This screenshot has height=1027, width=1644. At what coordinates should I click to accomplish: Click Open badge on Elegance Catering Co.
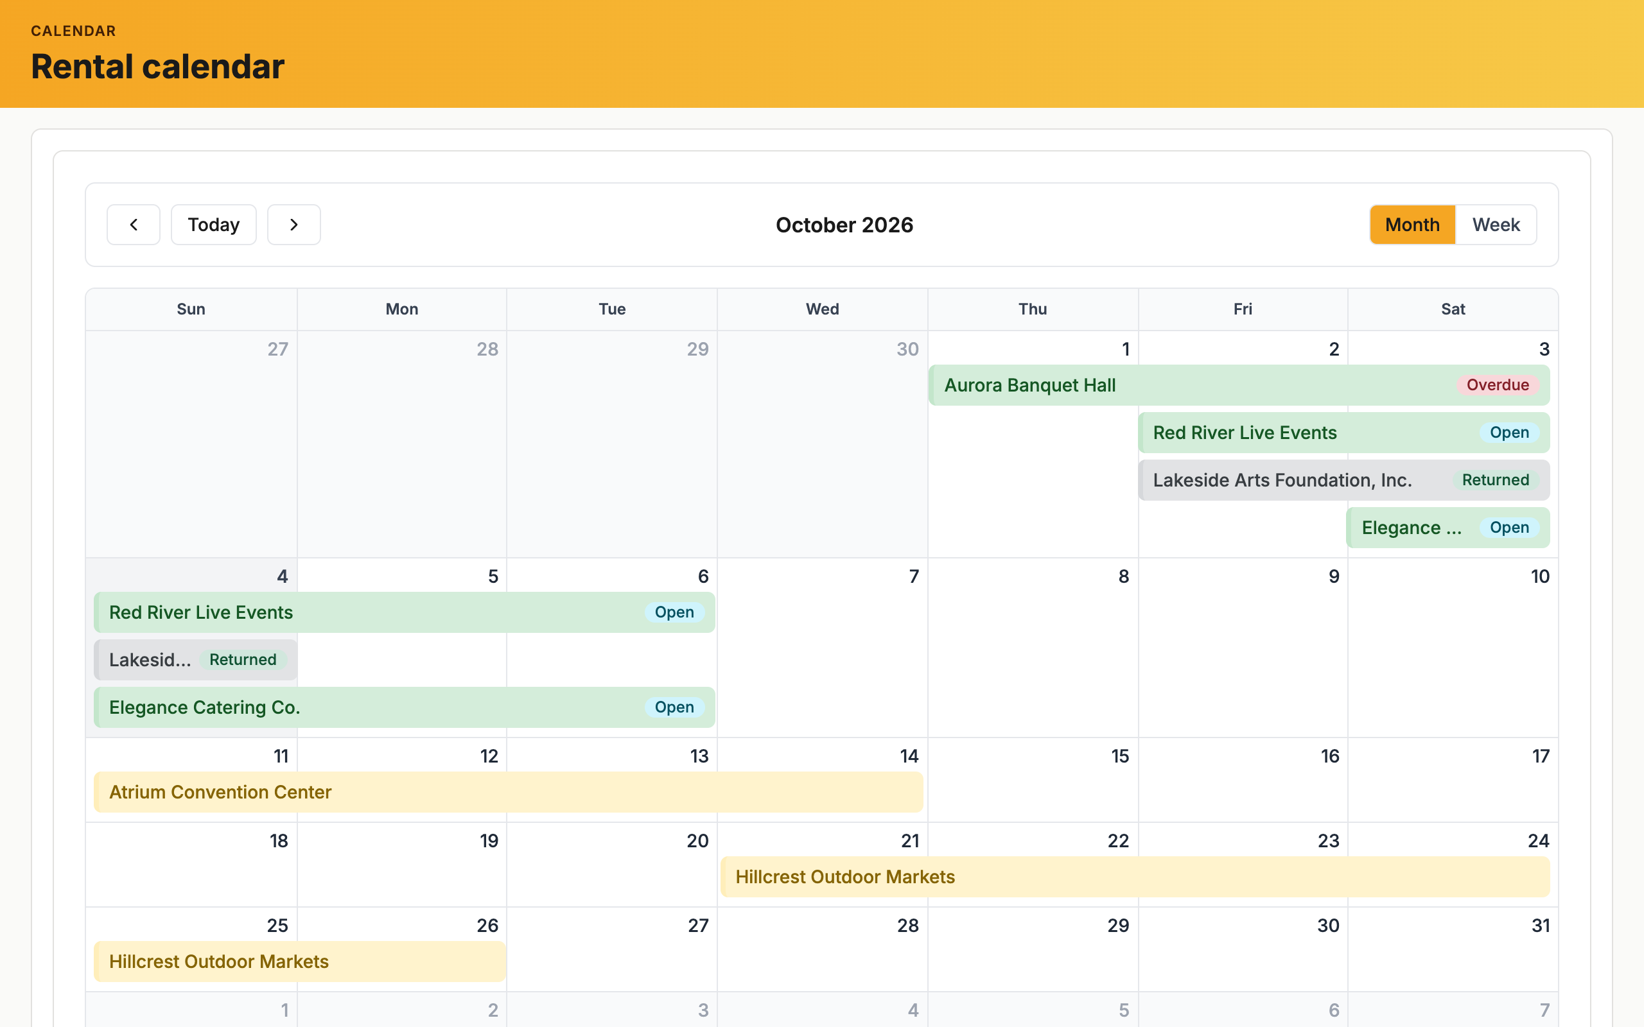(x=674, y=708)
